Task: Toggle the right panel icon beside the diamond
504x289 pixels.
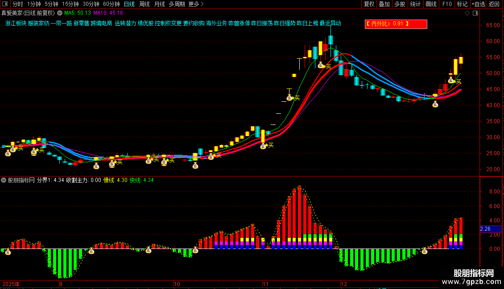Action: pyautogui.click(x=475, y=13)
